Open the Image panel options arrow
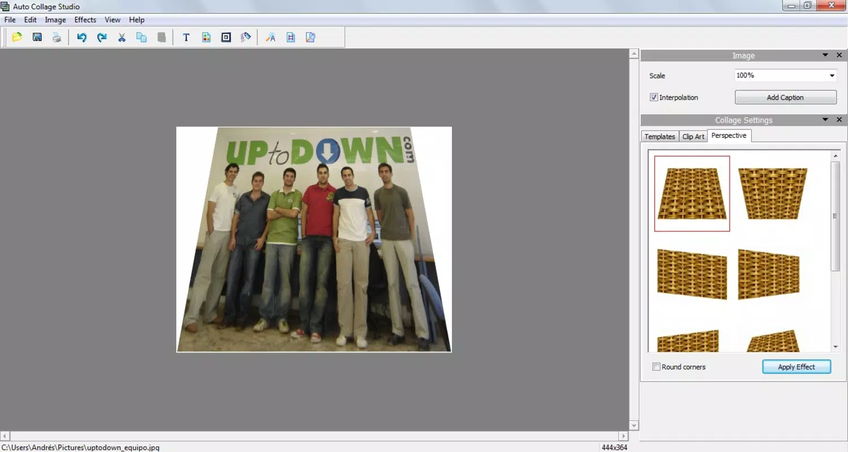 825,55
